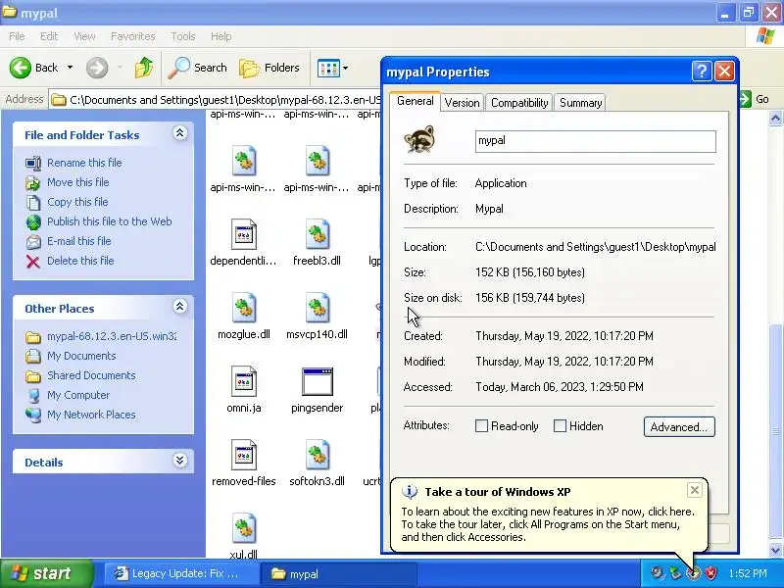The width and height of the screenshot is (784, 588).
Task: Open the Favorites menu
Action: point(133,36)
